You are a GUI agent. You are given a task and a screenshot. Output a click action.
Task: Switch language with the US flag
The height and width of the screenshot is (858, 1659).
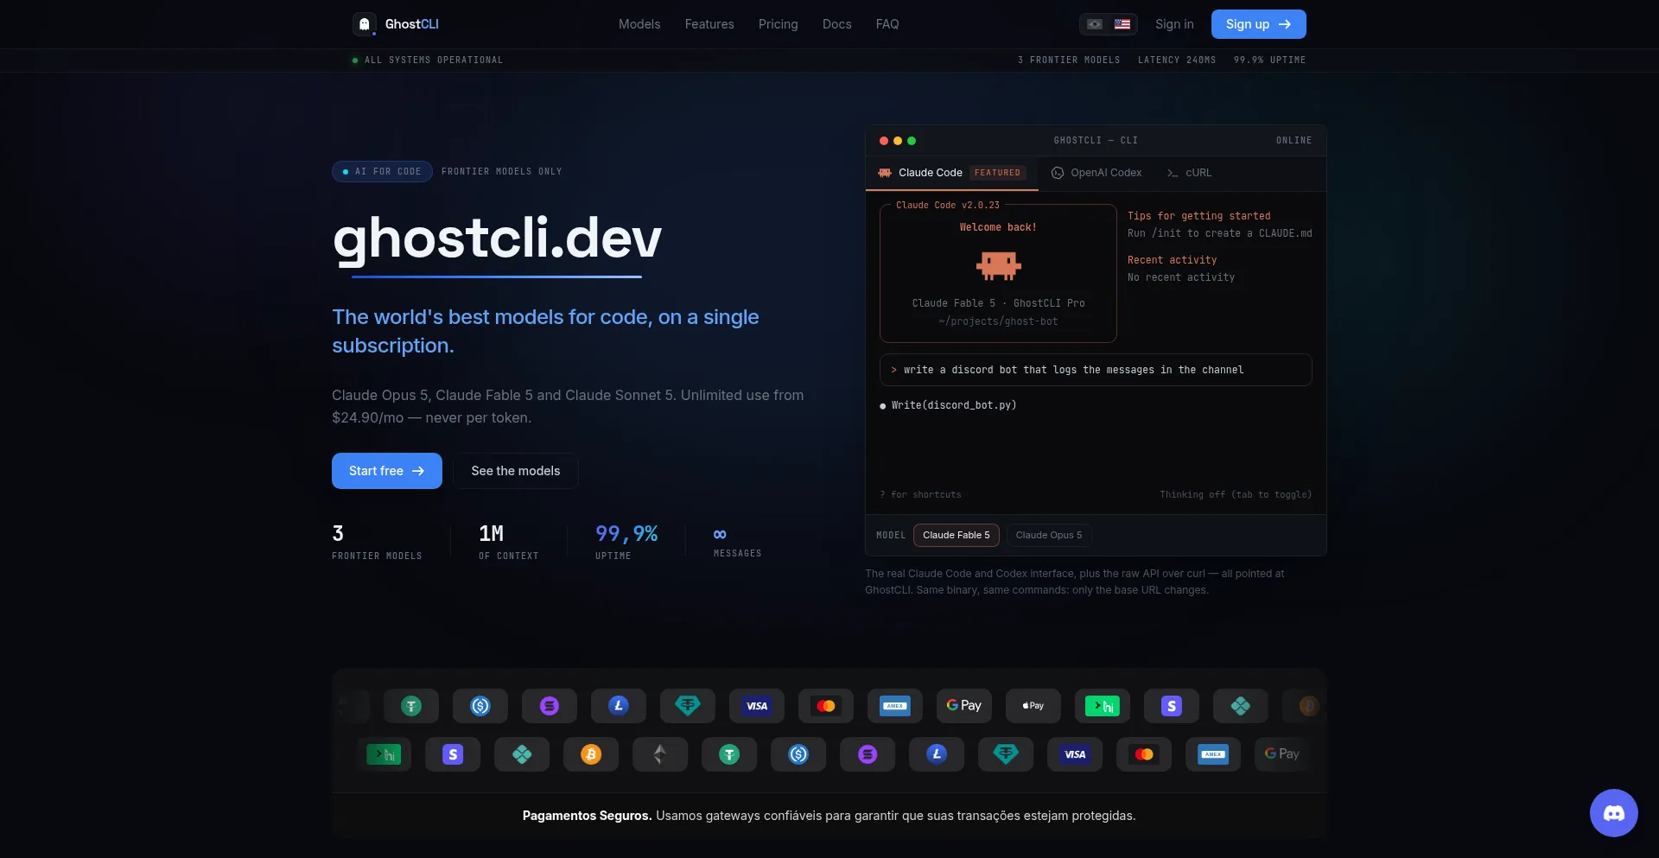1122,24
